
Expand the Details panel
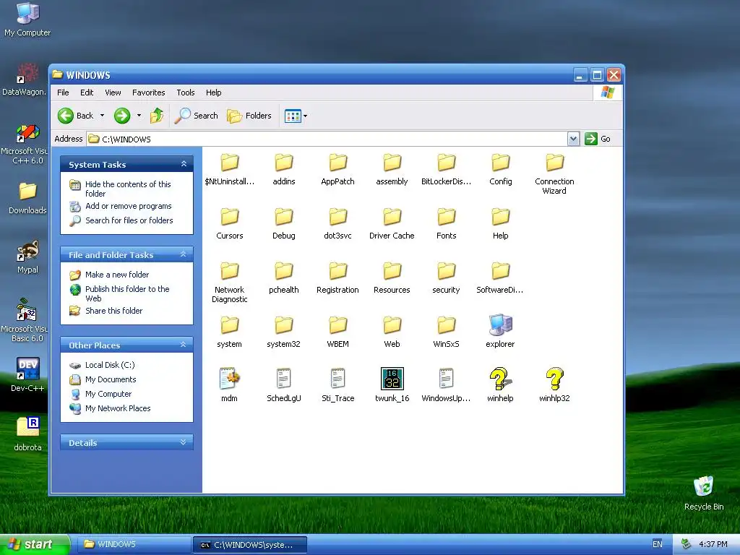point(184,443)
